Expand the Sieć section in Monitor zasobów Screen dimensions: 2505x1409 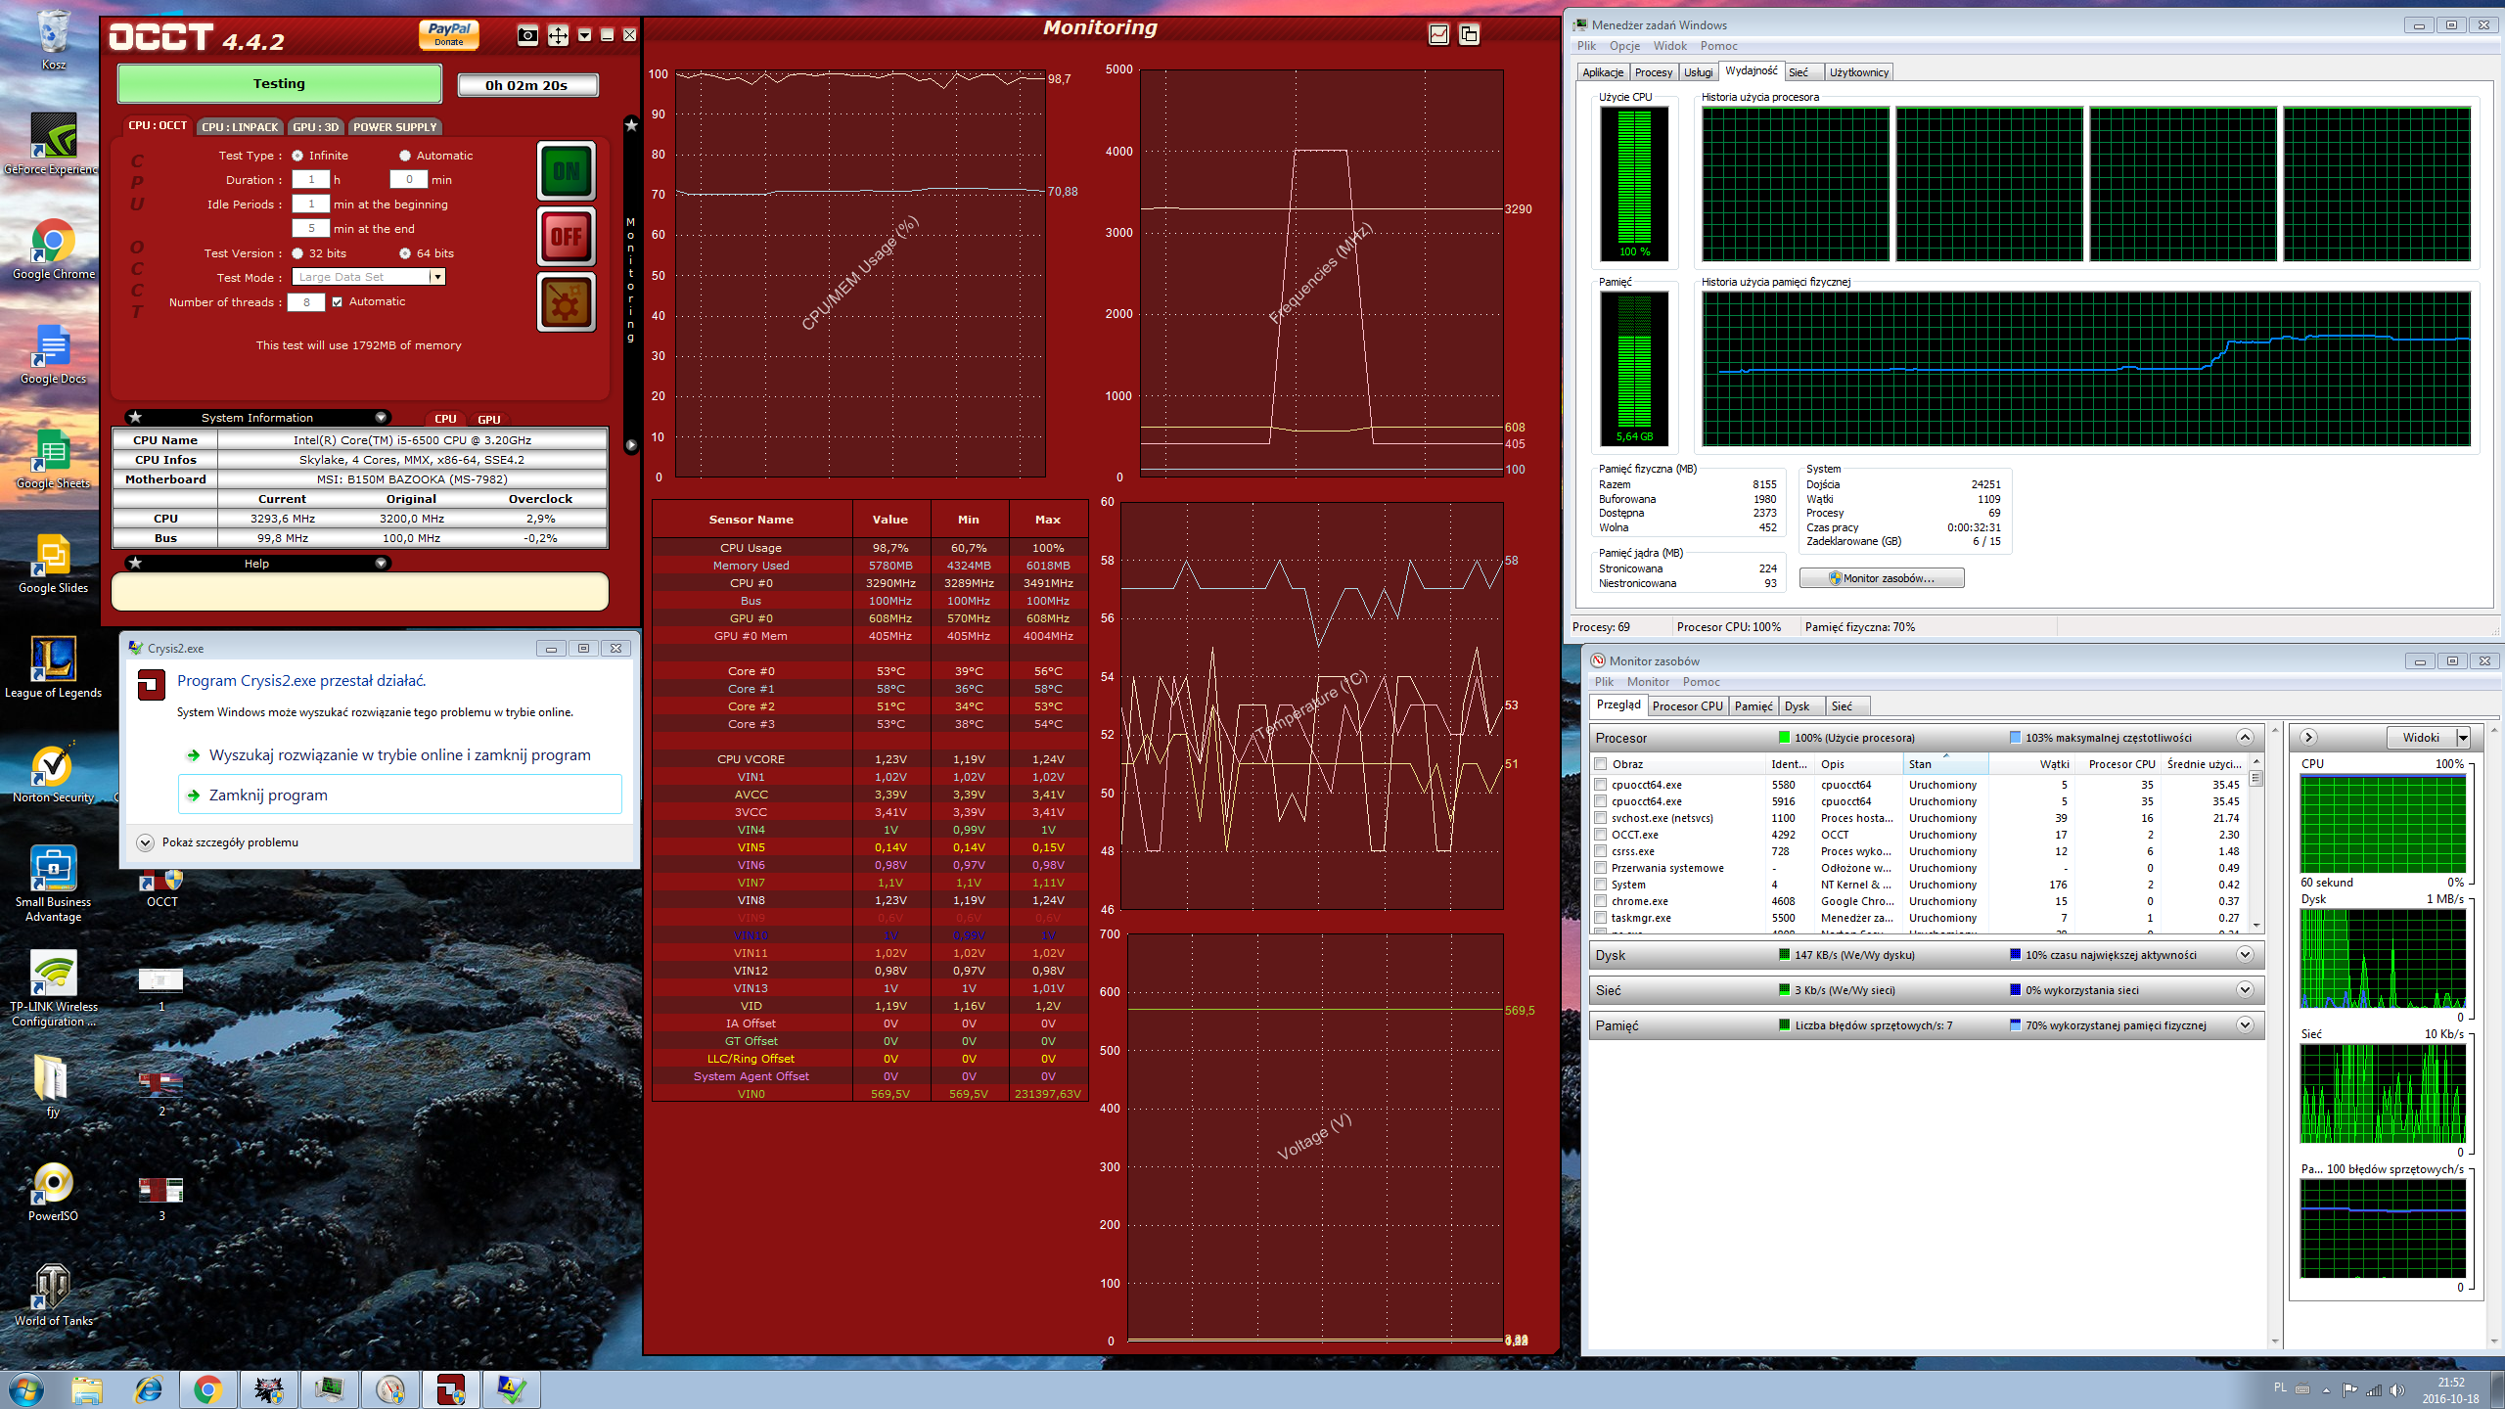click(x=2246, y=990)
